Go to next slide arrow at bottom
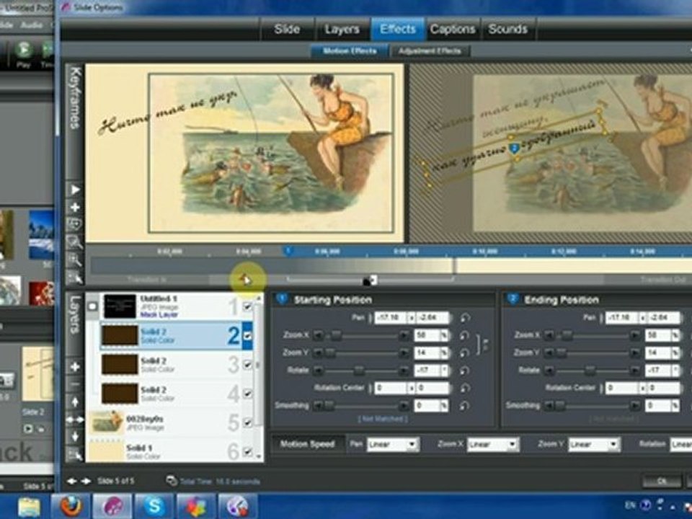Viewport: 692px width, 519px height. [x=86, y=481]
